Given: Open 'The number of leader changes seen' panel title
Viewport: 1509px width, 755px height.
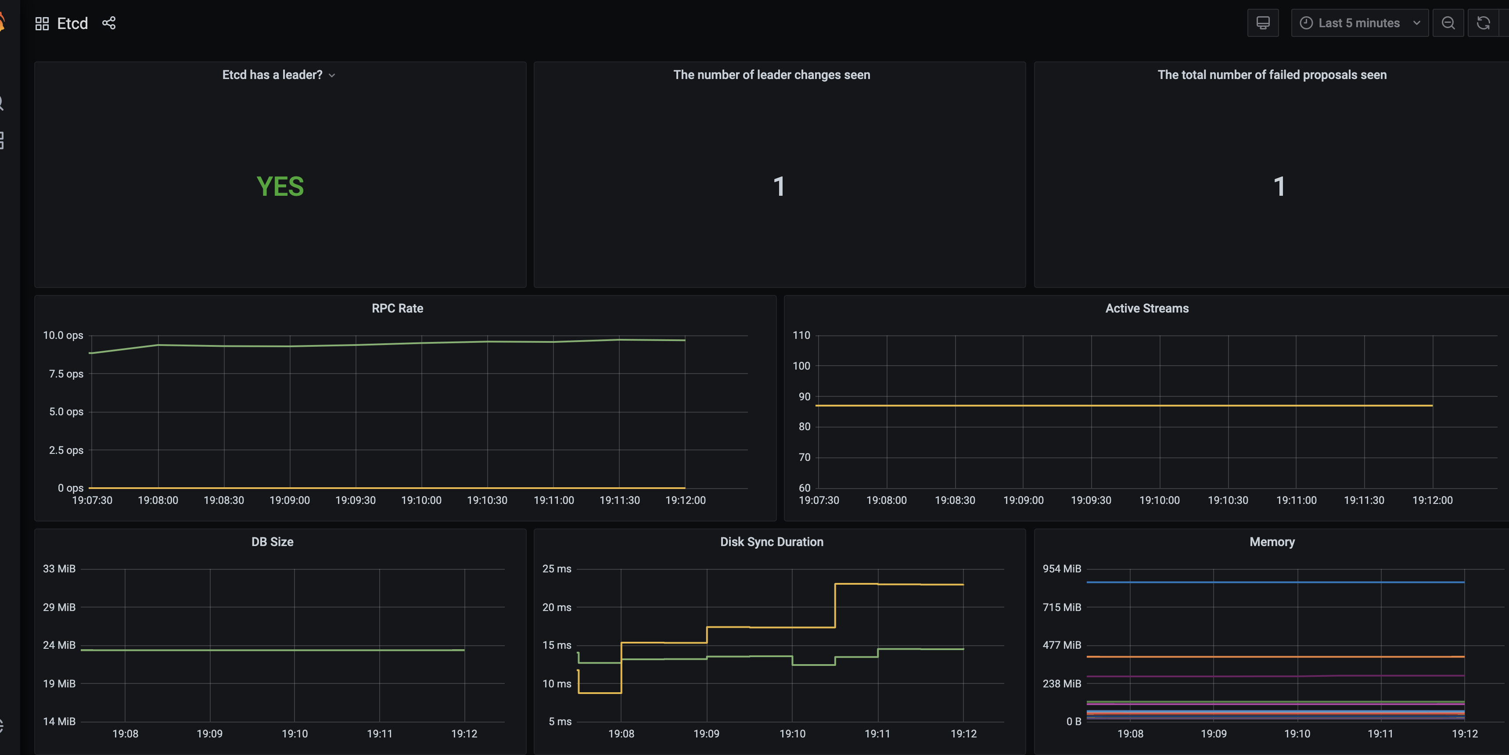Looking at the screenshot, I should pos(772,75).
